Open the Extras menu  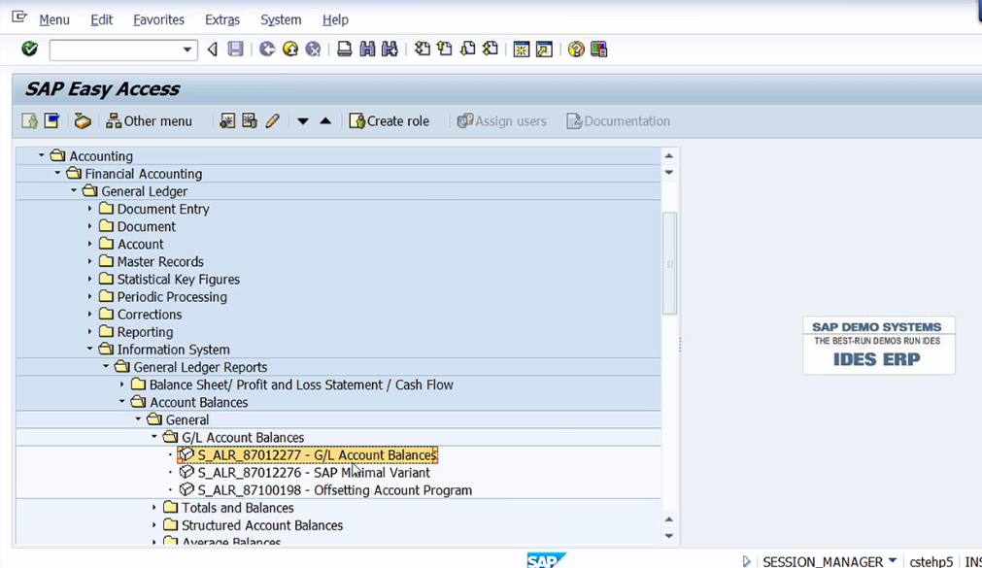point(222,20)
